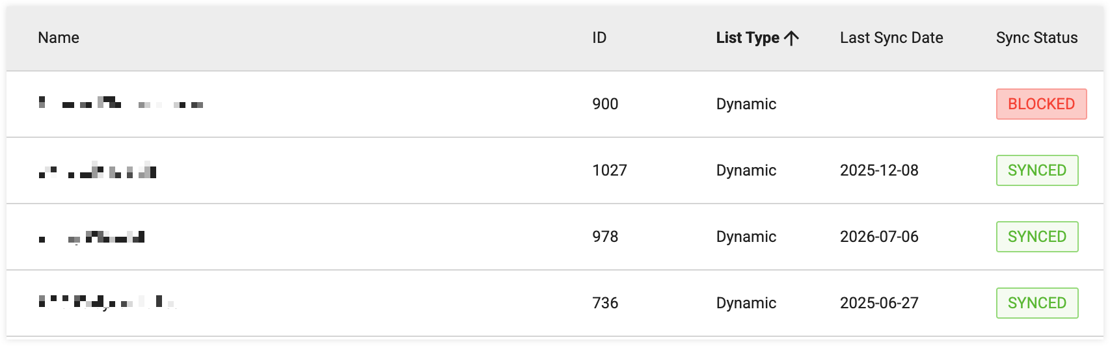This screenshot has height=346, width=1110.
Task: Click the date 2025-12-08 cell
Action: tap(879, 170)
